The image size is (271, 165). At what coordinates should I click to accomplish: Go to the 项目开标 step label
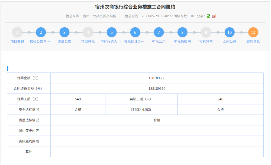pos(88,42)
